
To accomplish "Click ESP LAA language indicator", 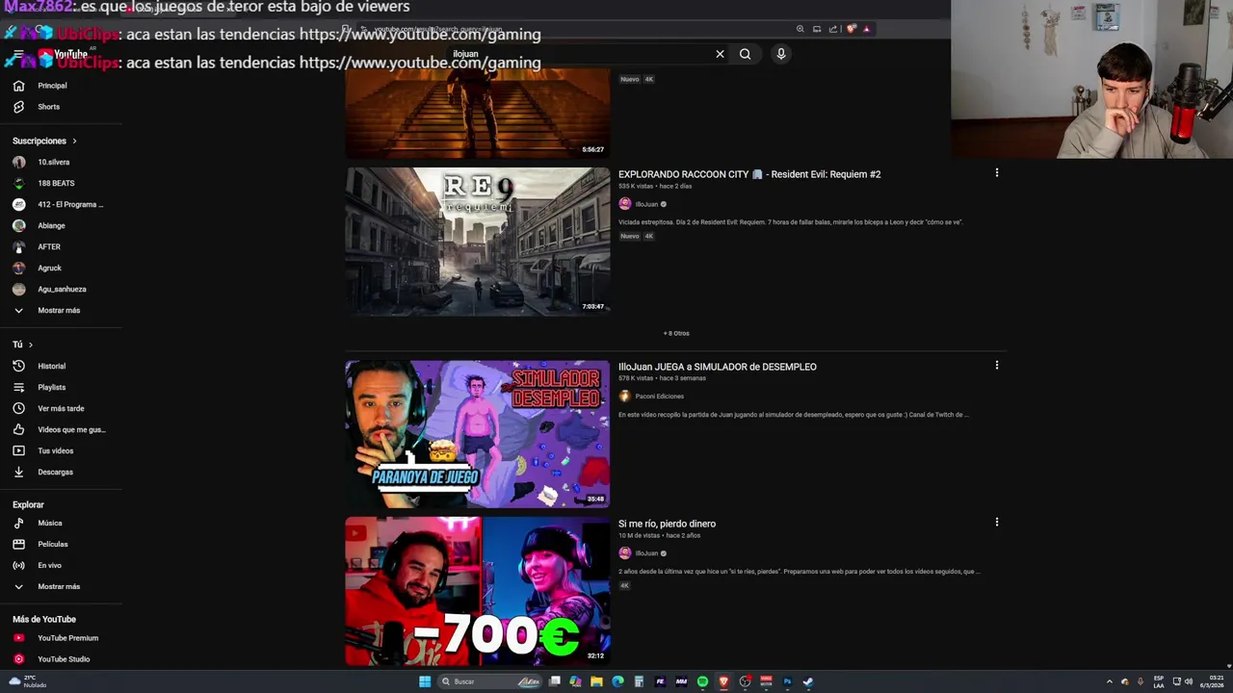I will coord(1159,681).
